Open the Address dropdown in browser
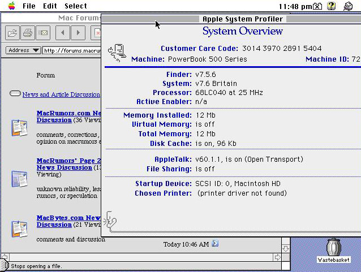 [23, 50]
